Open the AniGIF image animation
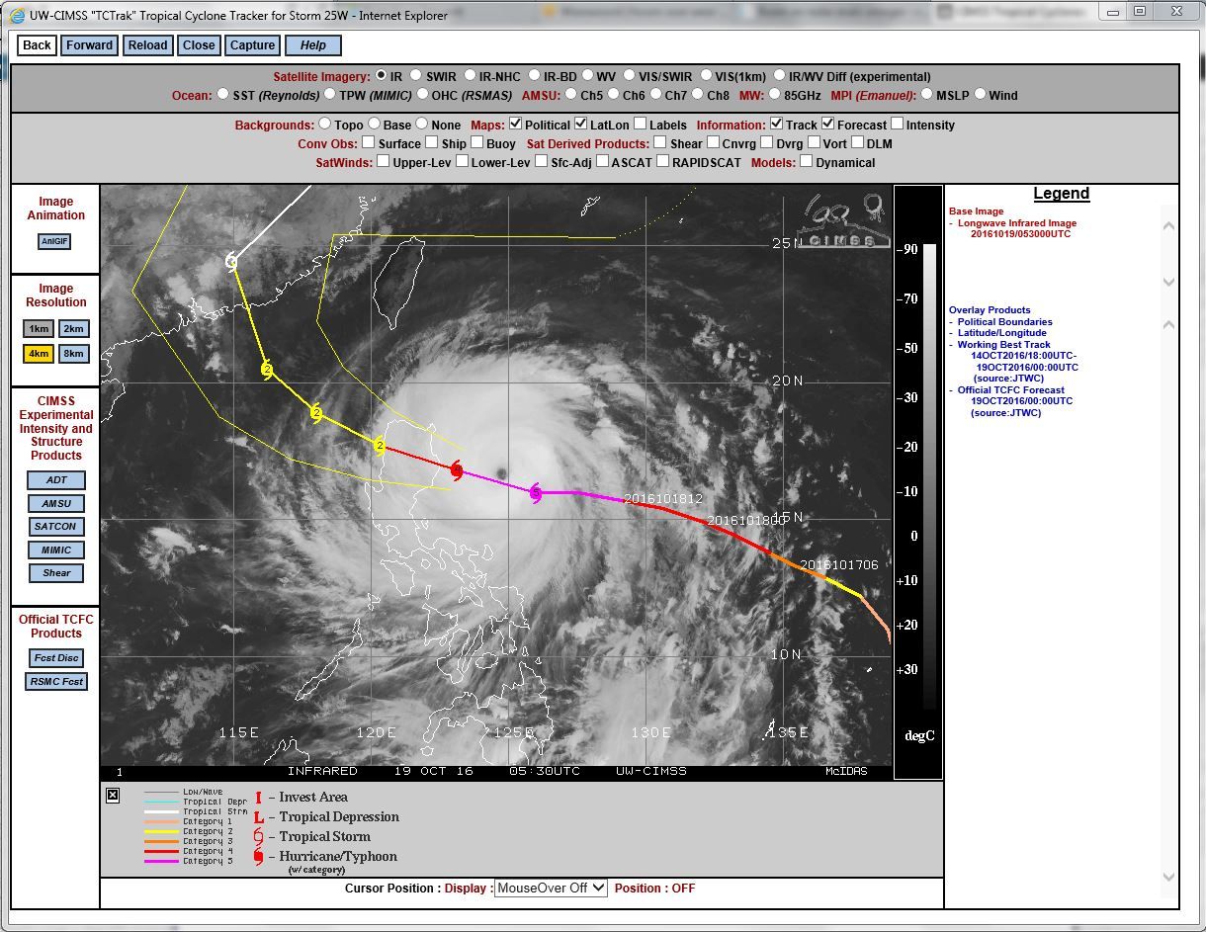Viewport: 1206px width, 932px height. (x=55, y=242)
